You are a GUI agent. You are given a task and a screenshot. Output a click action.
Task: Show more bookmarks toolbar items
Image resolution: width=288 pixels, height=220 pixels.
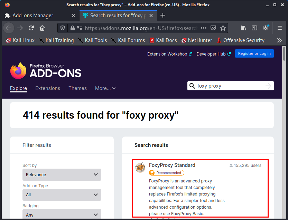pos(279,40)
